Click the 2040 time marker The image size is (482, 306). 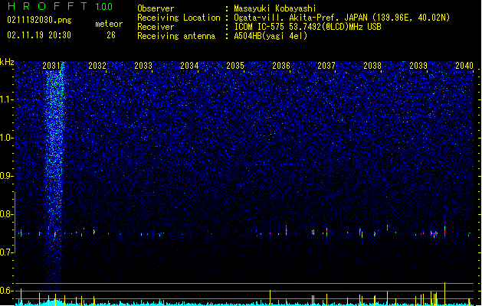[464, 66]
